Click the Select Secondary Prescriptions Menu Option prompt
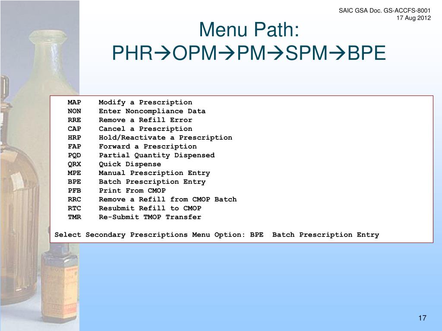This screenshot has height=331, width=442. tap(217, 234)
